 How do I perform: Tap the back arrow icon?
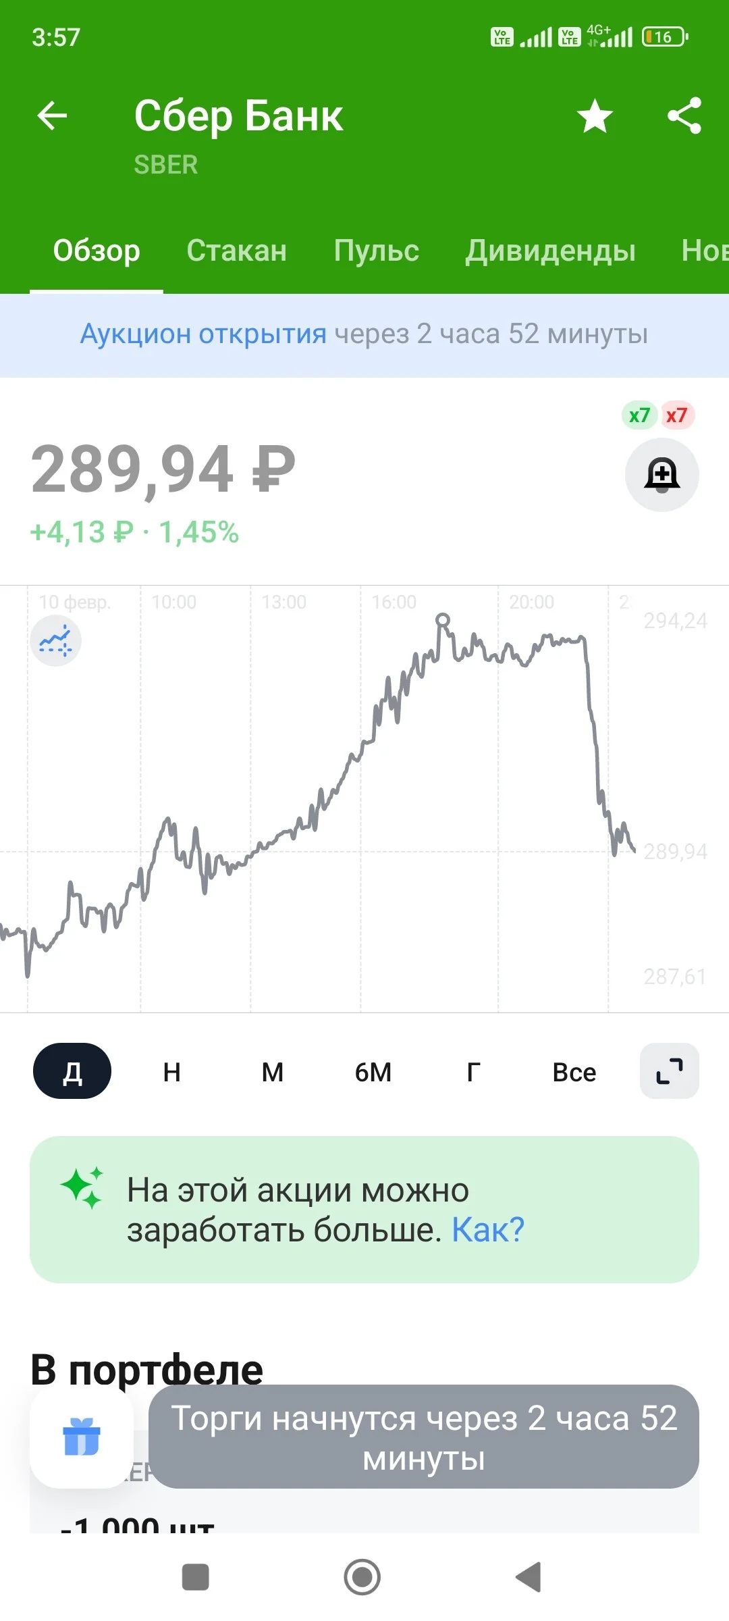pos(52,115)
